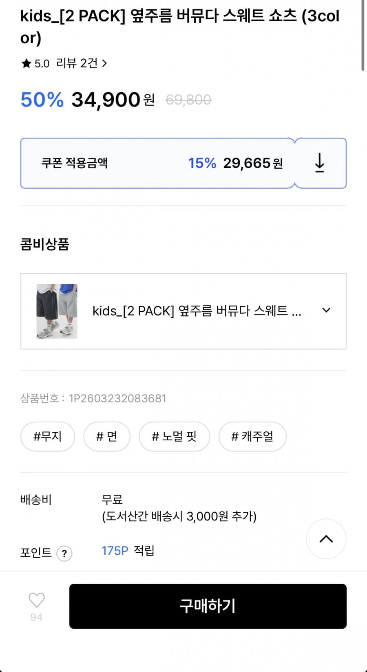The width and height of the screenshot is (367, 672).
Task: Tap the heart wishlist icon
Action: point(36,600)
